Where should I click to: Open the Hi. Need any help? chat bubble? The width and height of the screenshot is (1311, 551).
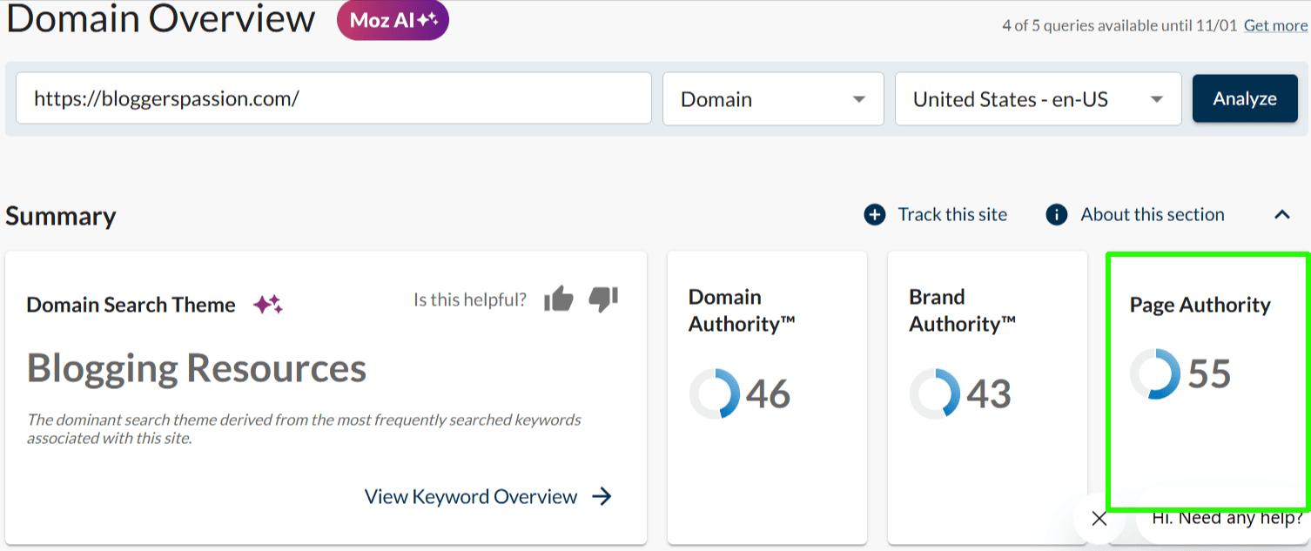pyautogui.click(x=1226, y=519)
